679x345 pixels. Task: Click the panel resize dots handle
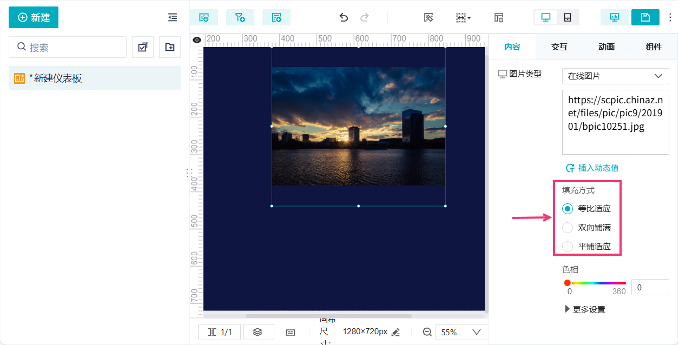(x=189, y=172)
